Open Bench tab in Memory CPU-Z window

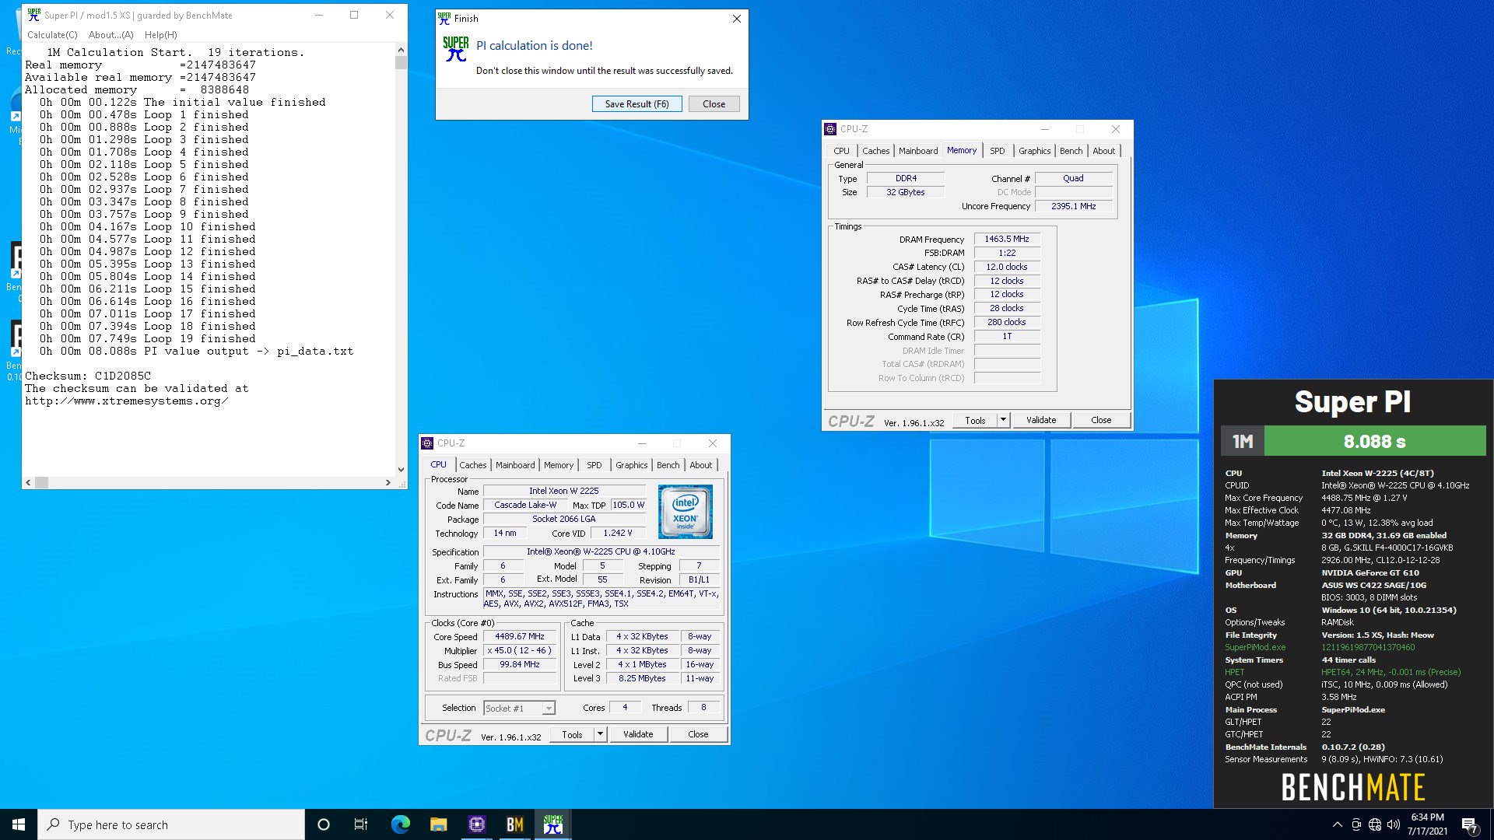click(1071, 151)
